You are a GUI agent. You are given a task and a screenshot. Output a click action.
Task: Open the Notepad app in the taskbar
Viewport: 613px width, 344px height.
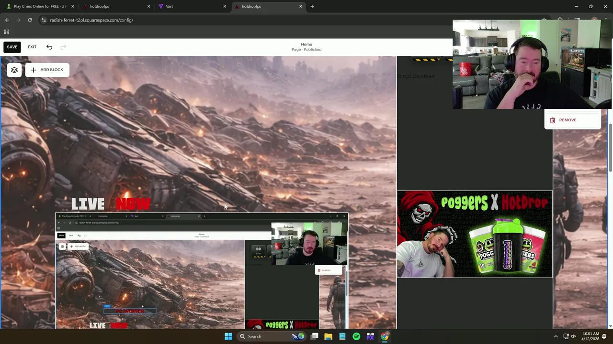(342, 336)
